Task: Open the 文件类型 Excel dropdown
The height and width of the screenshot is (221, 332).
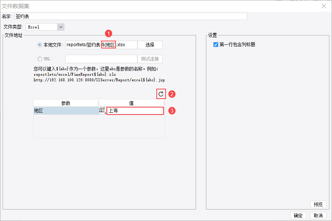Action: pyautogui.click(x=45, y=27)
